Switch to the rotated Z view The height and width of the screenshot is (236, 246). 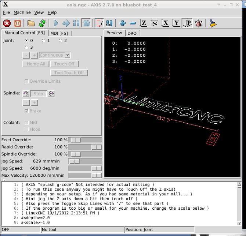(x=154, y=23)
